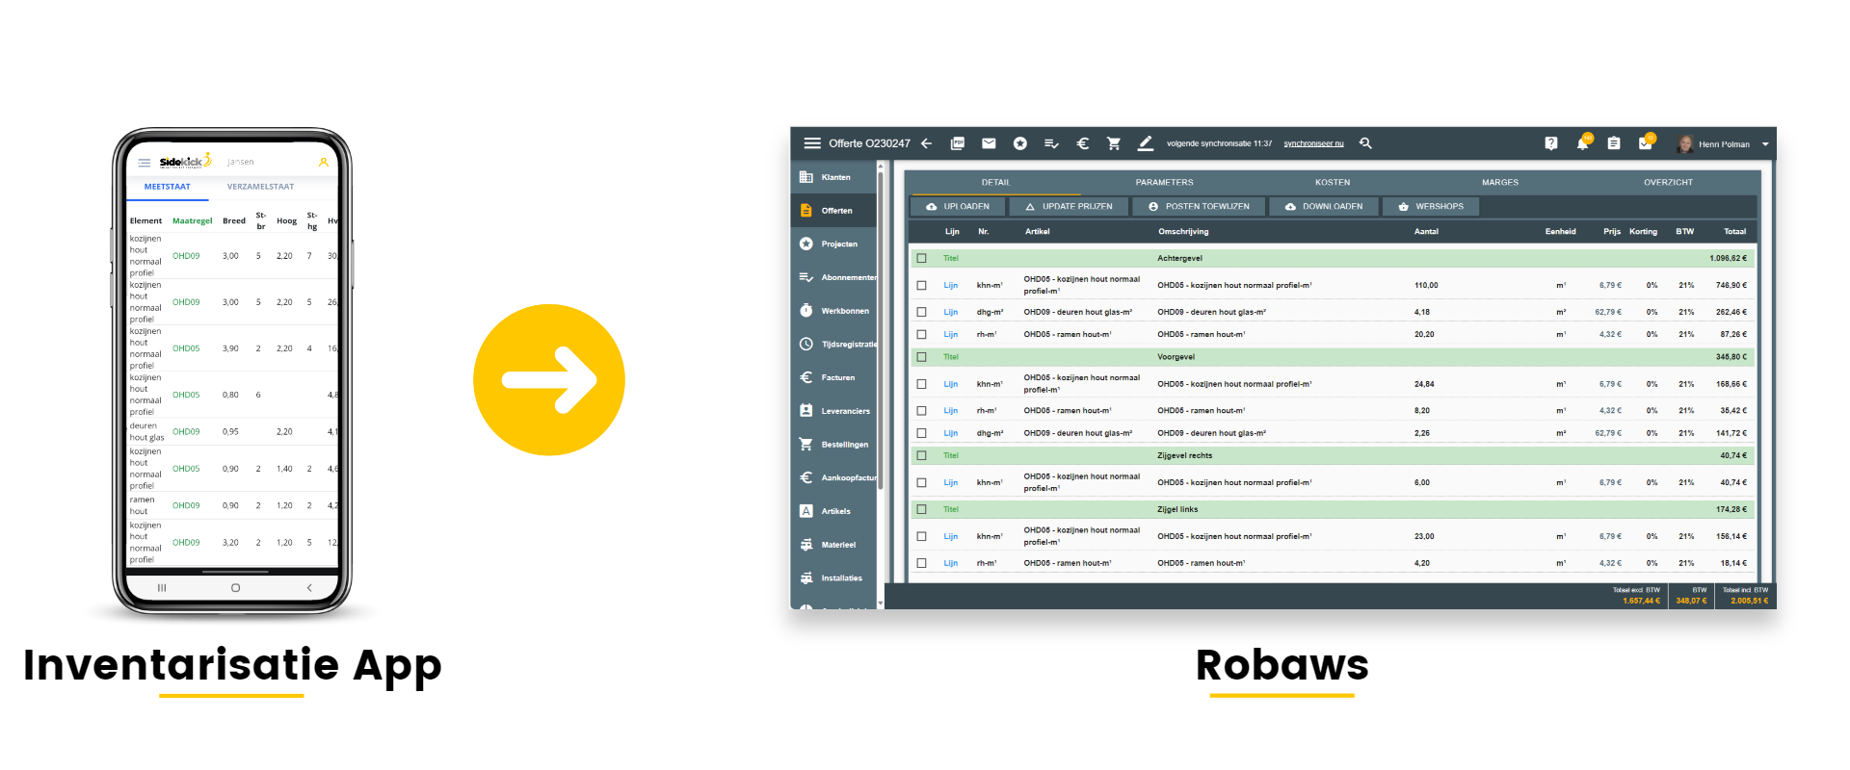Check the Achtergevel title row checkbox
This screenshot has width=1850, height=770.
tap(922, 258)
